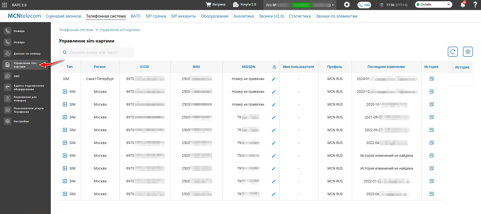Open Пользователи услуги Телефония in the sidebar
Viewport: 481px width, 214px height.
25,110
